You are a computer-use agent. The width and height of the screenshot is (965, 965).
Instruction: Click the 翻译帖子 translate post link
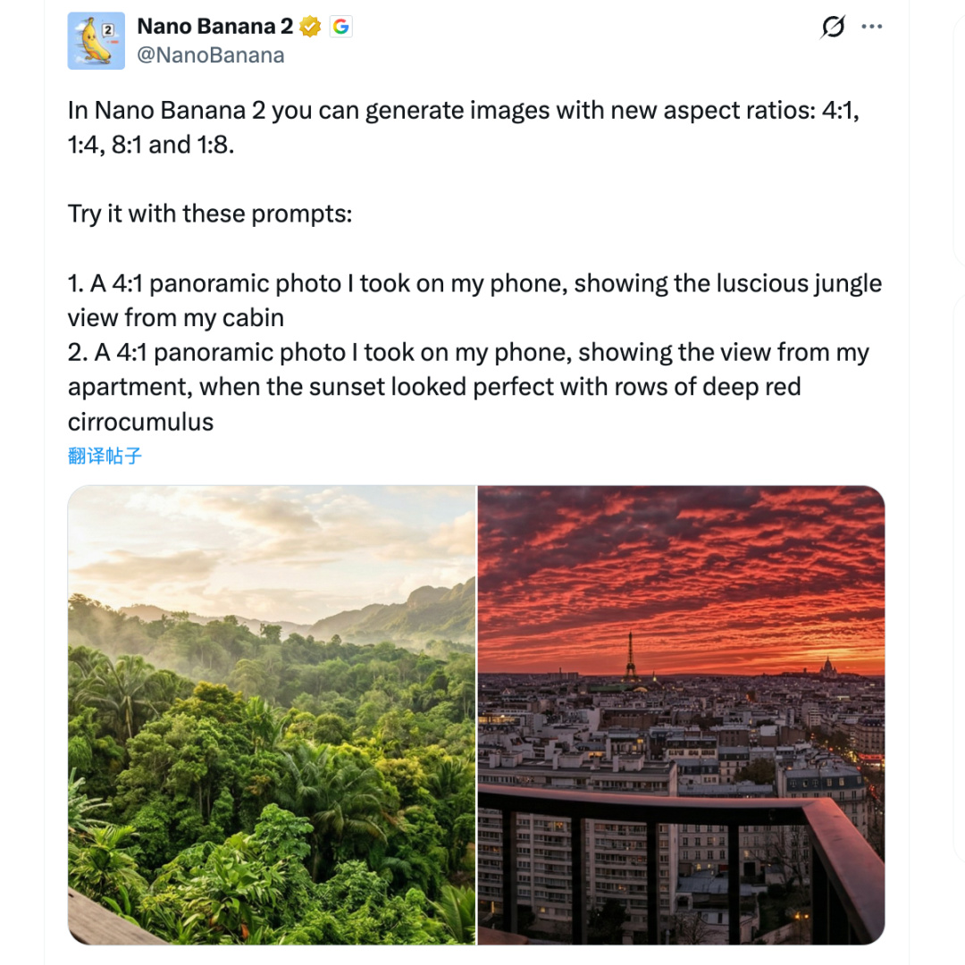tap(105, 456)
